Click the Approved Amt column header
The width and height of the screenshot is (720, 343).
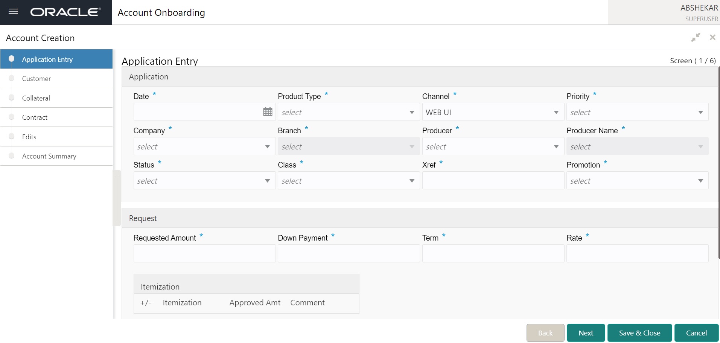pyautogui.click(x=255, y=303)
